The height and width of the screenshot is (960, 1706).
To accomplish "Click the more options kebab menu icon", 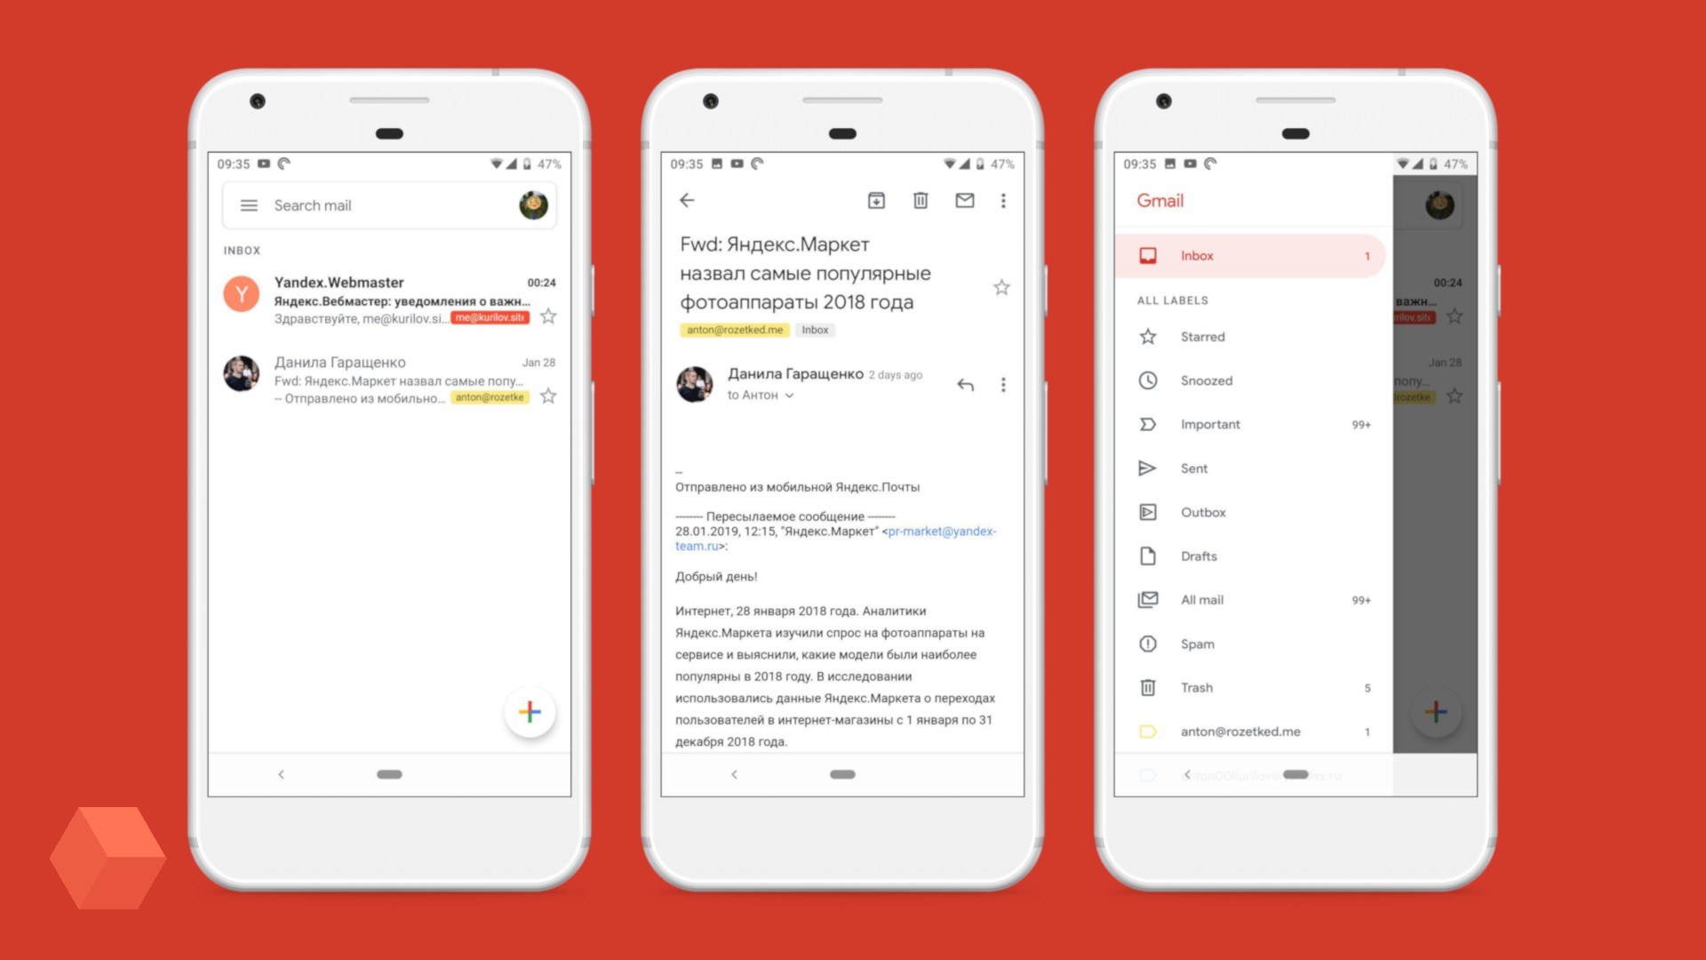I will point(1004,202).
